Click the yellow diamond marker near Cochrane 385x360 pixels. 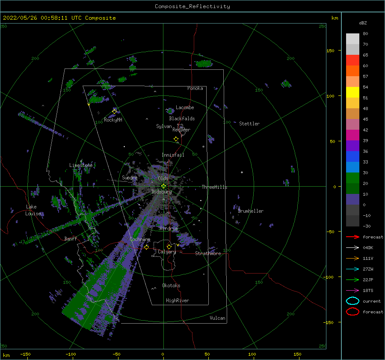tap(147, 247)
